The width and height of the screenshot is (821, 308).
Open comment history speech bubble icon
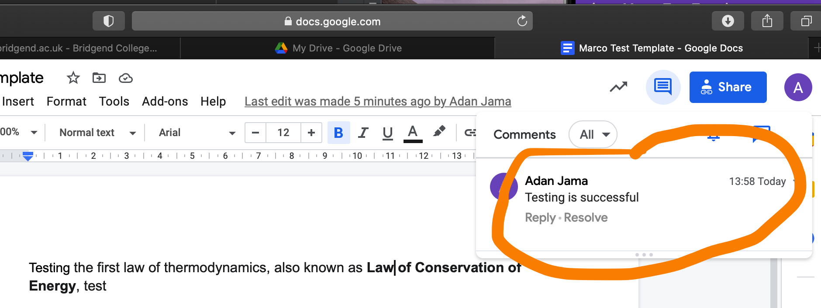[x=663, y=87]
